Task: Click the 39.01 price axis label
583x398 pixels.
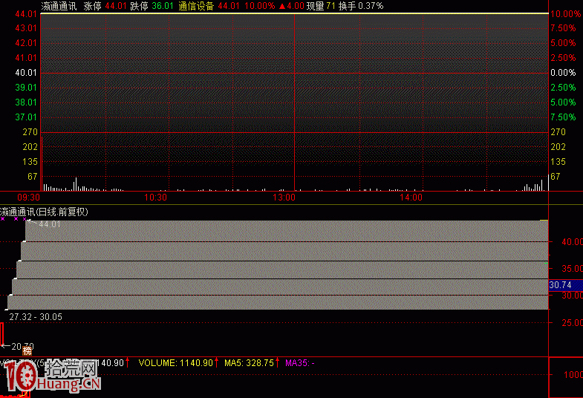Action: tap(26, 88)
